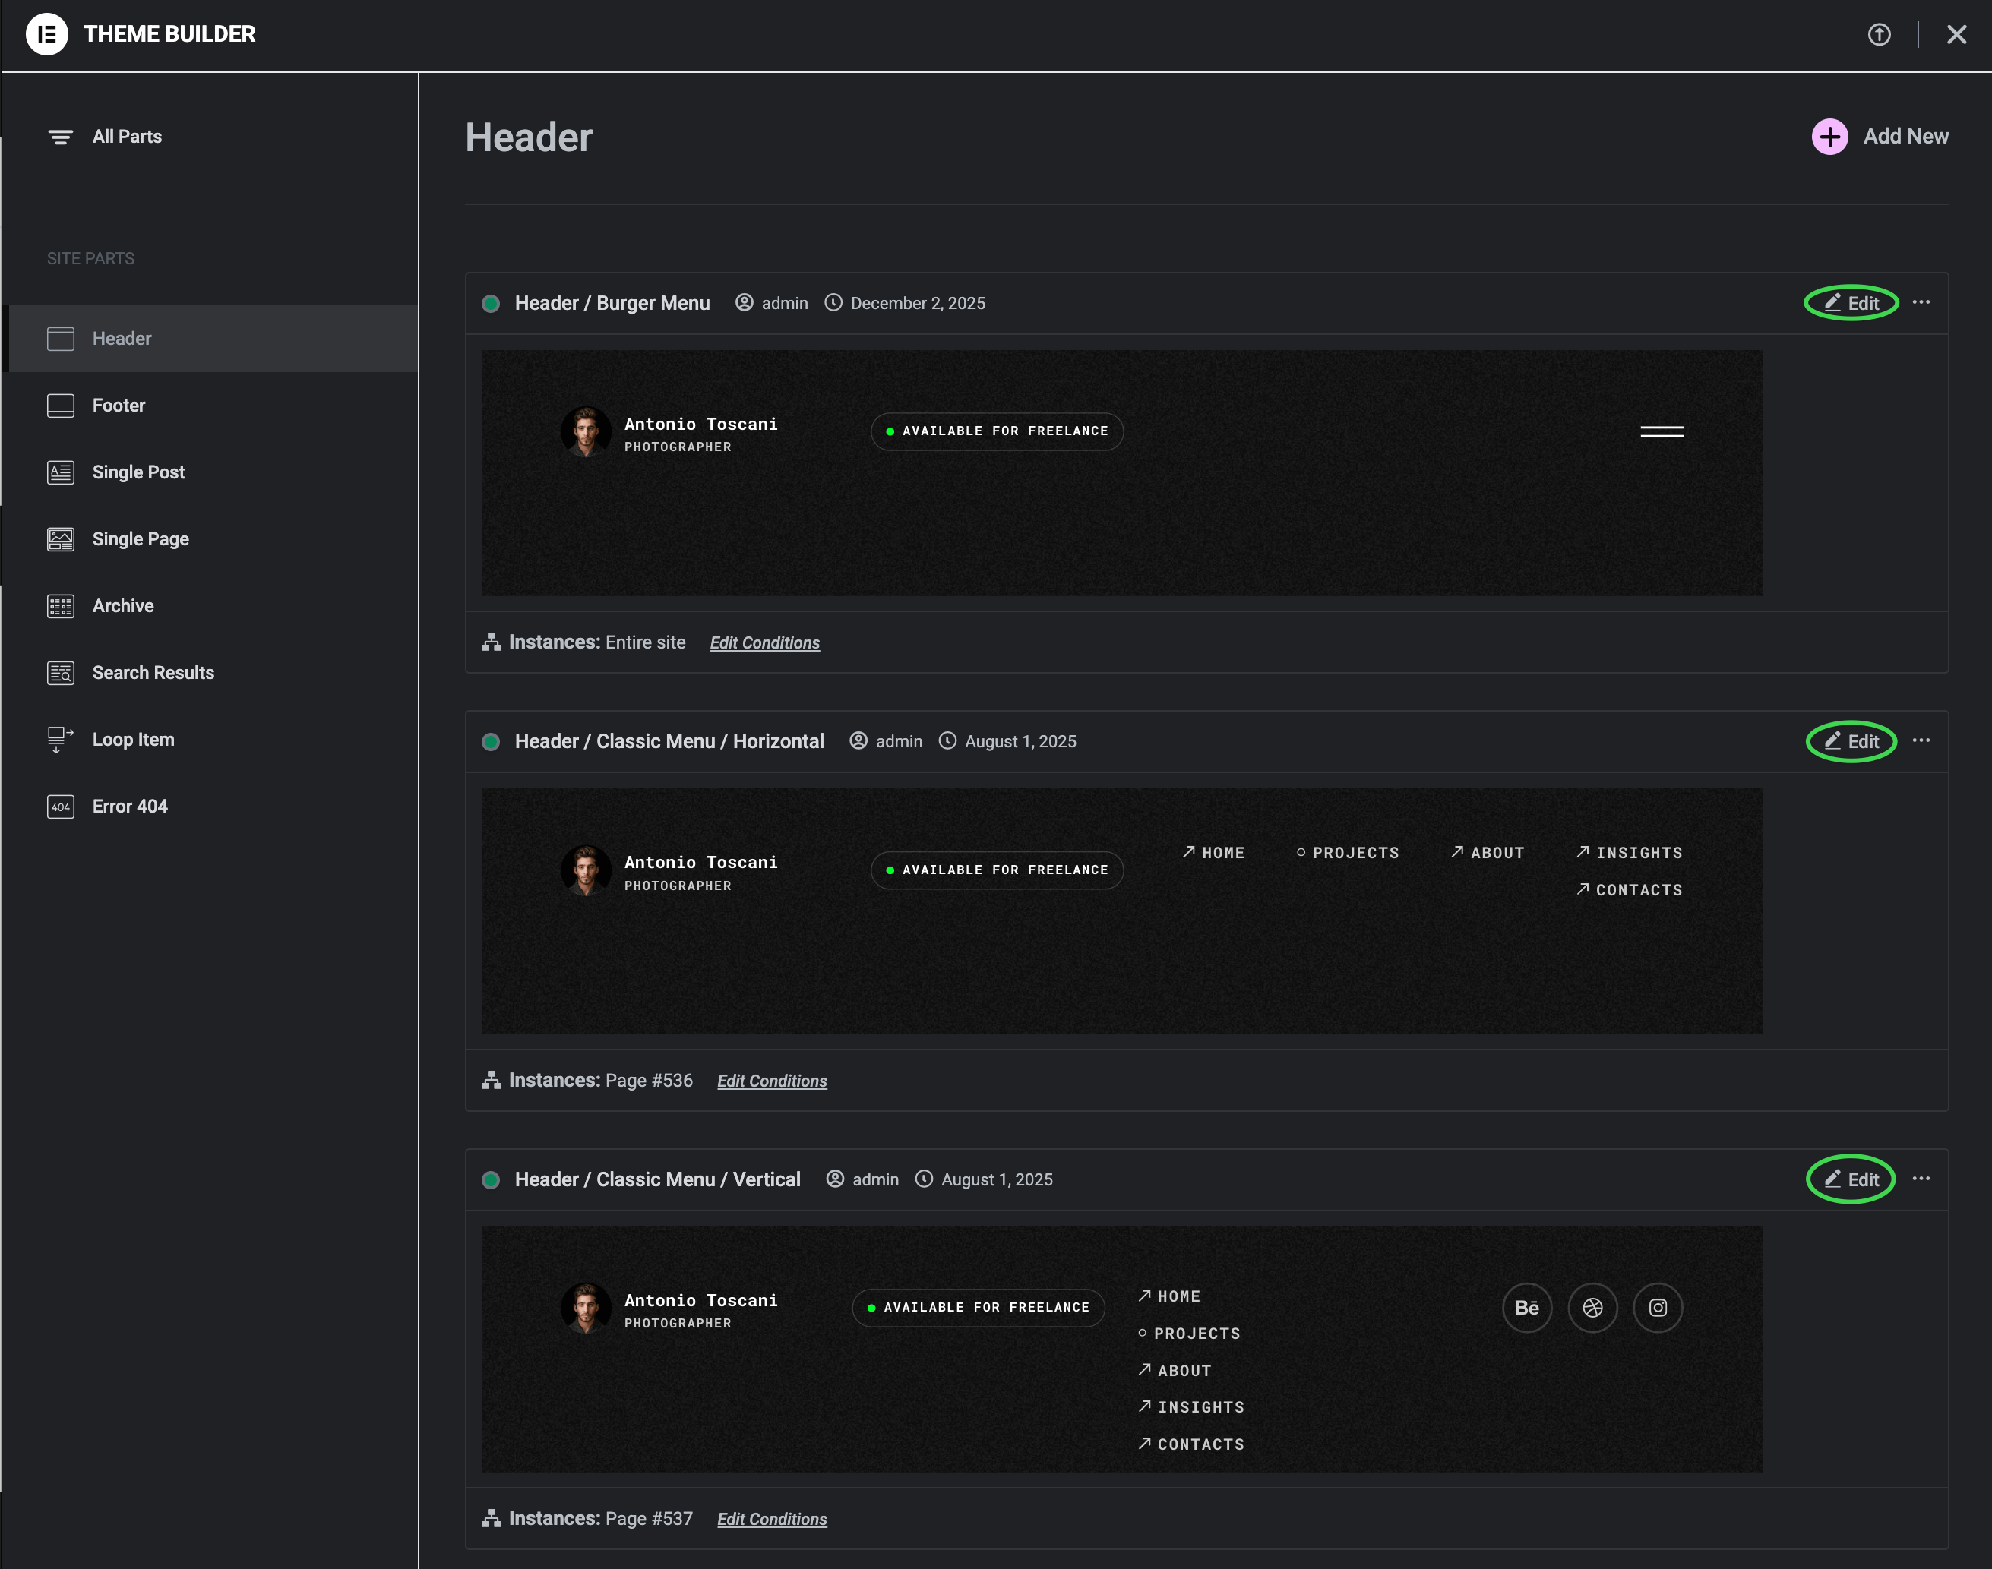
Task: Click the info icon in top bar
Action: (x=1879, y=35)
